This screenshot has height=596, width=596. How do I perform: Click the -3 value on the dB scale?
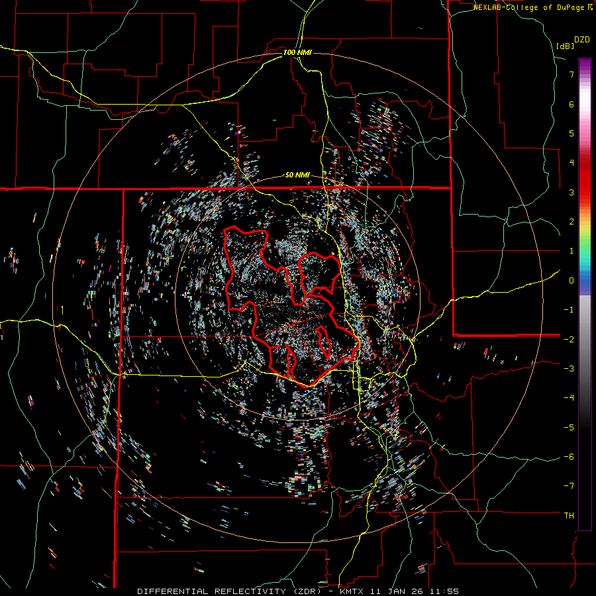coord(569,369)
